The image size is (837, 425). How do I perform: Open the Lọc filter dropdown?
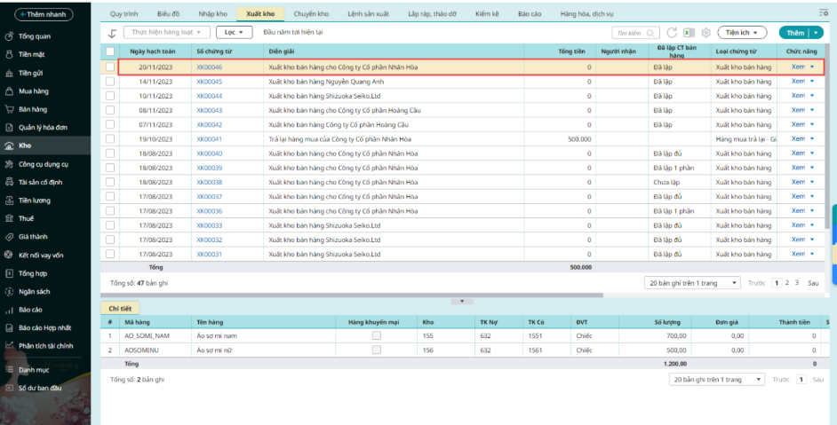(235, 33)
